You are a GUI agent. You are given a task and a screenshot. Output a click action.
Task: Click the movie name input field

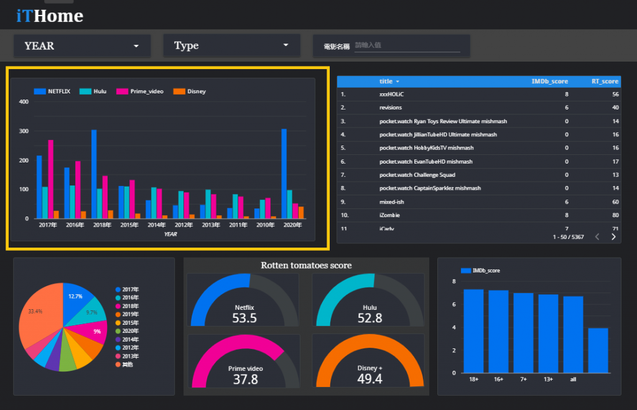point(407,45)
